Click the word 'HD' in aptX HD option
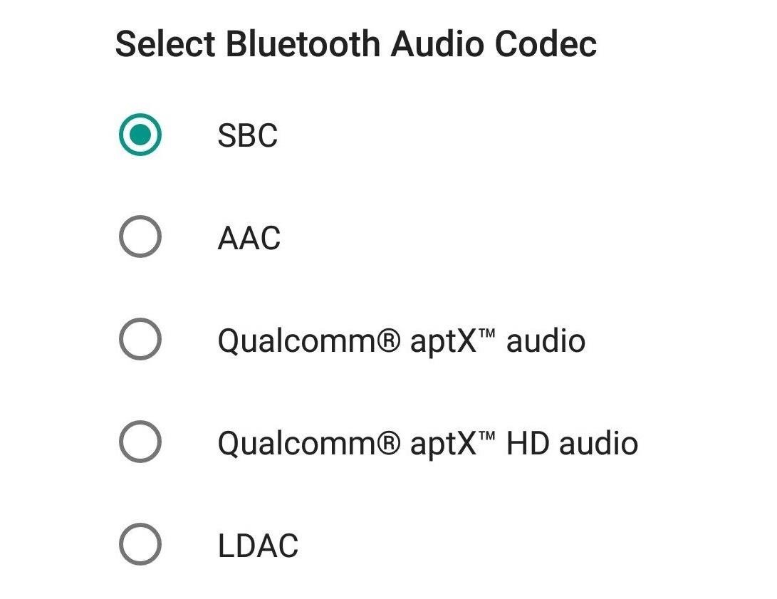The image size is (777, 599). click(x=527, y=444)
